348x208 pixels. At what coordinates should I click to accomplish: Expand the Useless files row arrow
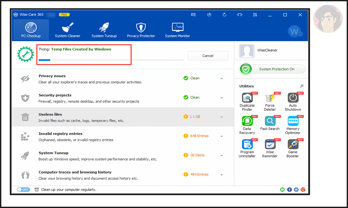point(222,117)
